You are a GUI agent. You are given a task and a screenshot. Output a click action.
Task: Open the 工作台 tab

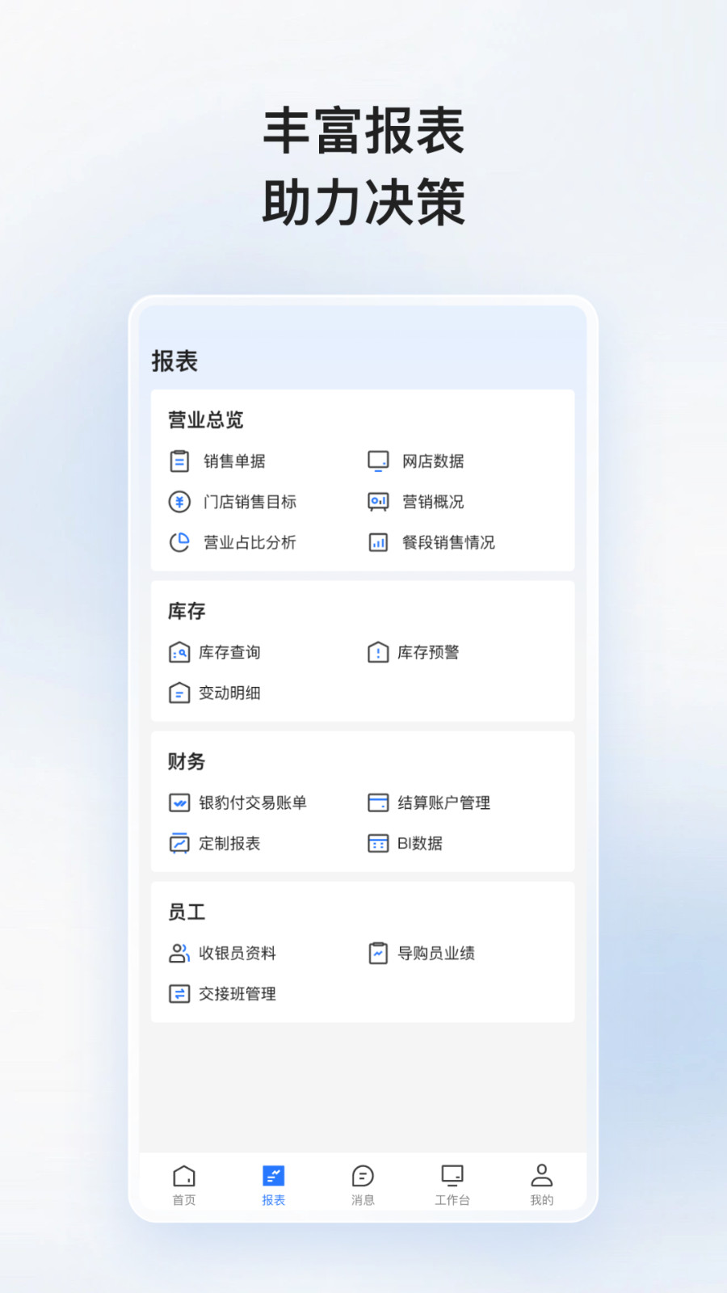452,1185
